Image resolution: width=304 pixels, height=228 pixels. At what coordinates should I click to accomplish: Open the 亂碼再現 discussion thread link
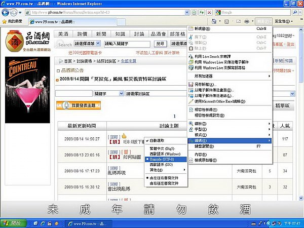[x=117, y=173]
